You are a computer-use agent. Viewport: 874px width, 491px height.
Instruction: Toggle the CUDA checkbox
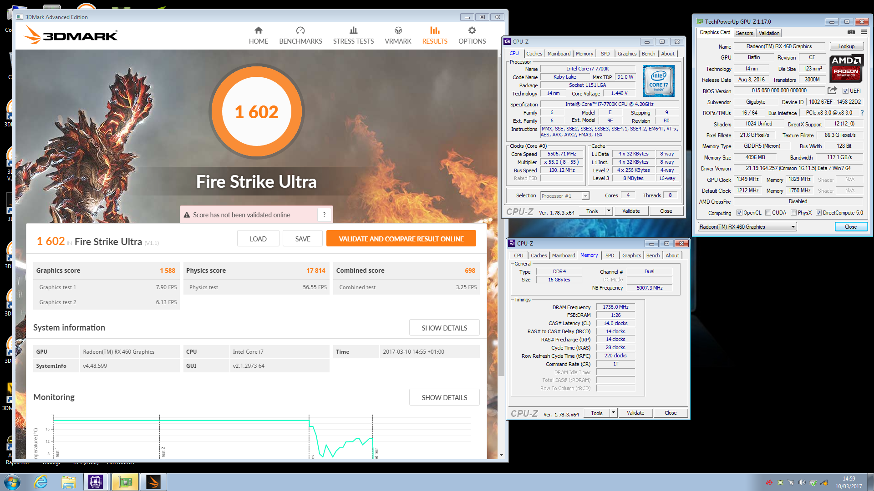coord(768,213)
